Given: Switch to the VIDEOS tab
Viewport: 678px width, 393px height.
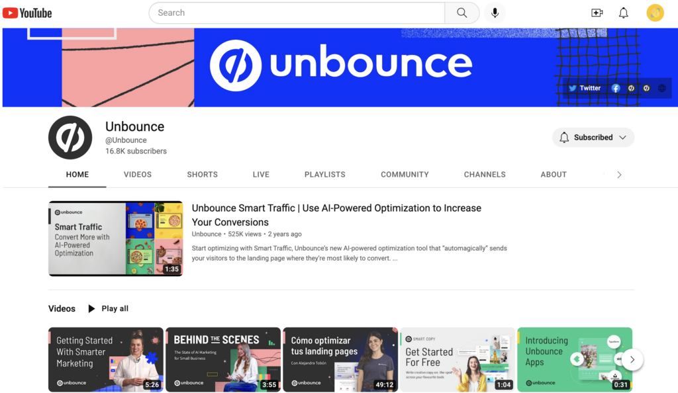Looking at the screenshot, I should (138, 175).
